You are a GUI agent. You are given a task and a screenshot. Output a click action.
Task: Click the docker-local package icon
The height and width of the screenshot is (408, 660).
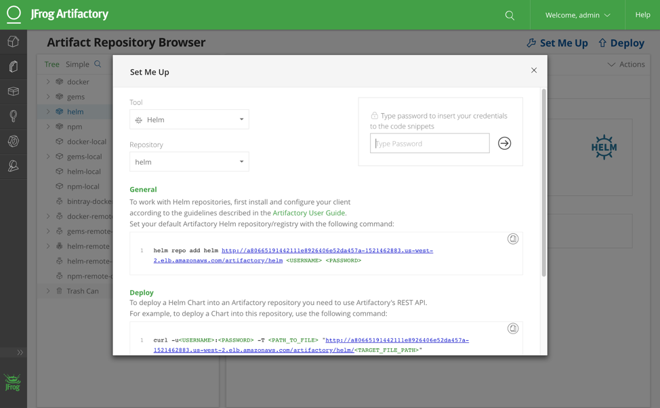point(60,142)
